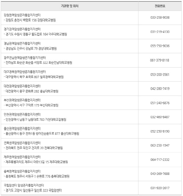
Task: Click the 국립암센터 암생존자통합지지센터 name
Action: tap(24, 185)
